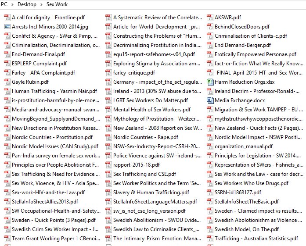Click the PDF icon of Farley - APA Complaint.pdf
The image size is (306, 246).
click(x=7, y=73)
